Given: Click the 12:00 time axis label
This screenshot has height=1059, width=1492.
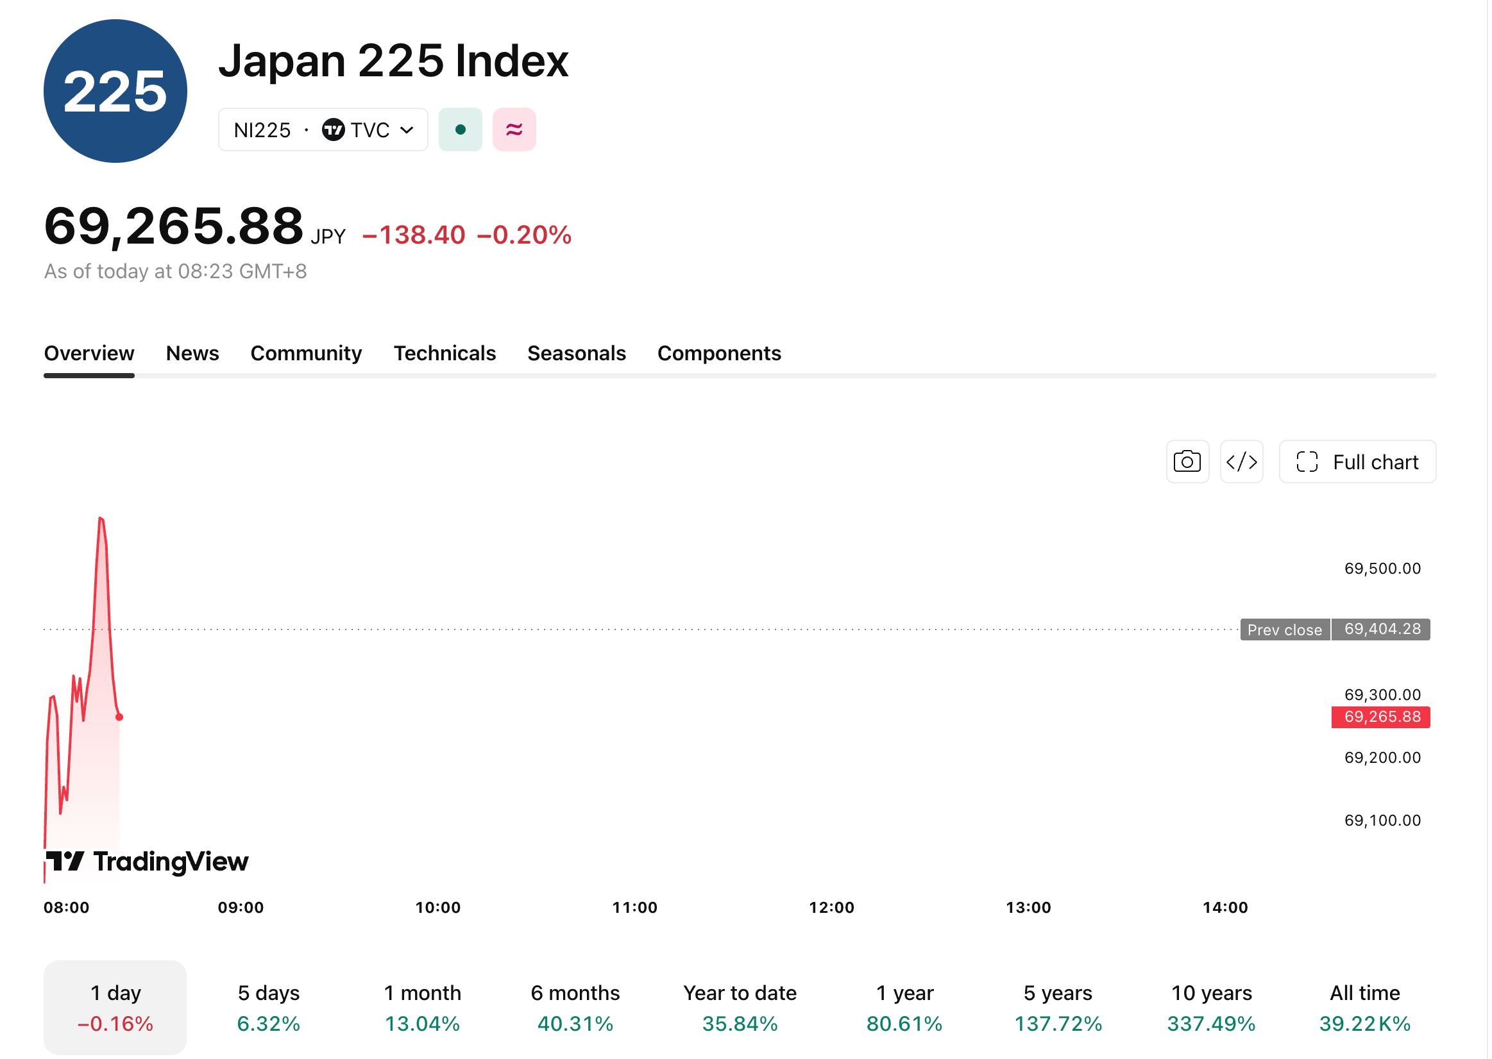Looking at the screenshot, I should [x=832, y=908].
